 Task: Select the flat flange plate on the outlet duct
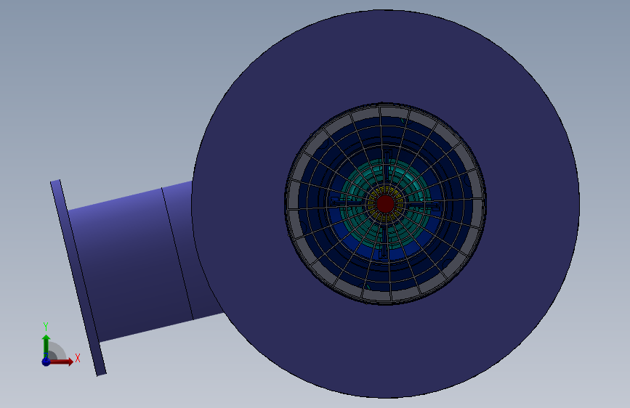(x=78, y=278)
